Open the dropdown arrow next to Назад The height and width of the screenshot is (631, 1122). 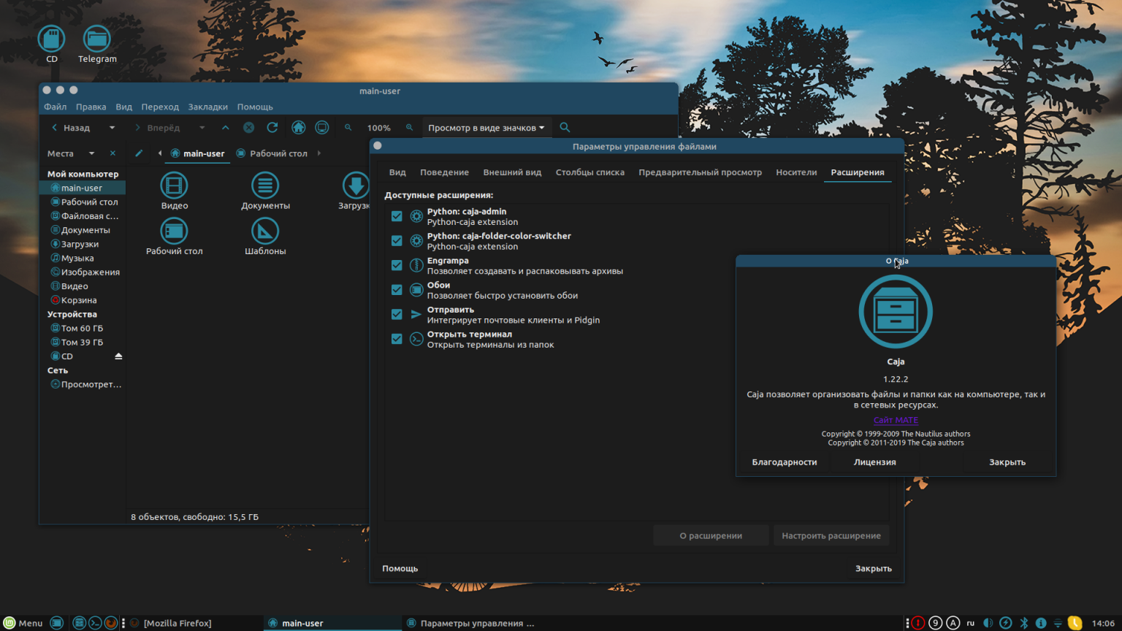point(112,127)
